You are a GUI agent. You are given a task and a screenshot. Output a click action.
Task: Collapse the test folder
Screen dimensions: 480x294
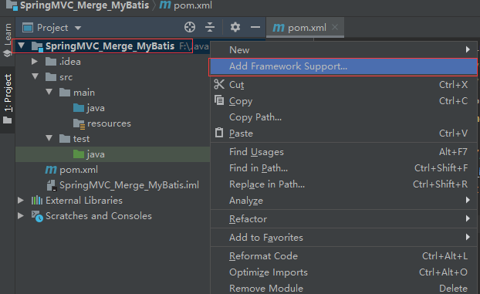[x=49, y=138]
